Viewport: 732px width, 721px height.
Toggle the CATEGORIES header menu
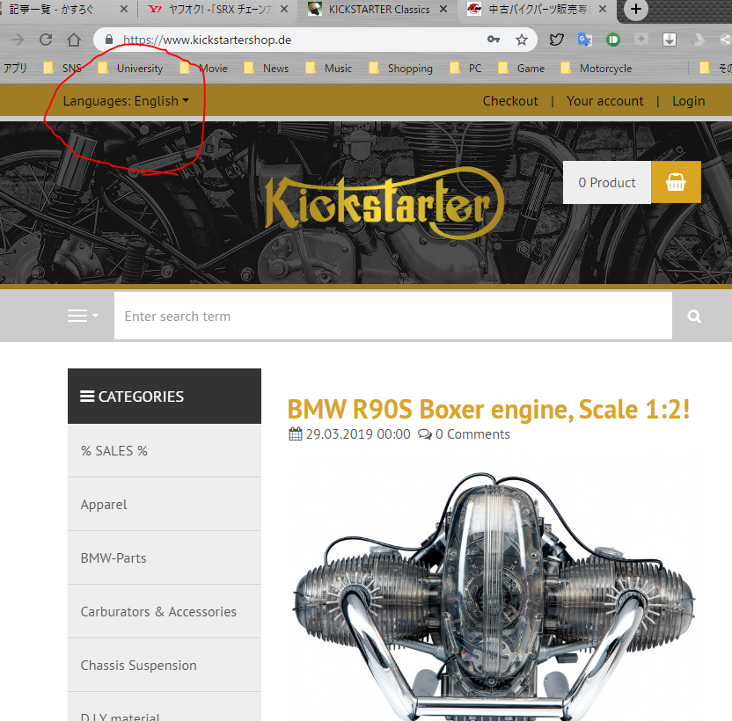(x=165, y=397)
